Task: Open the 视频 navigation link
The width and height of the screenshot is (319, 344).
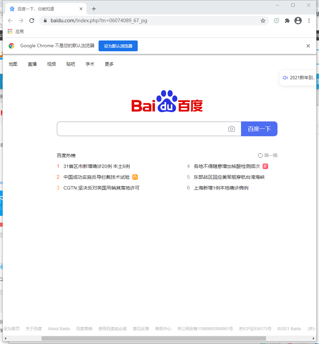Action: pyautogui.click(x=51, y=64)
